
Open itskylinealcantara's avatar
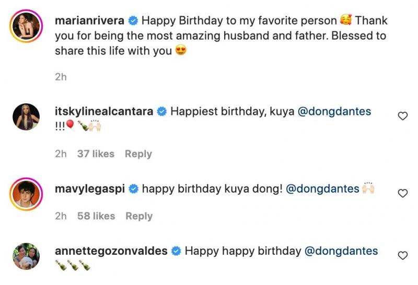26,116
